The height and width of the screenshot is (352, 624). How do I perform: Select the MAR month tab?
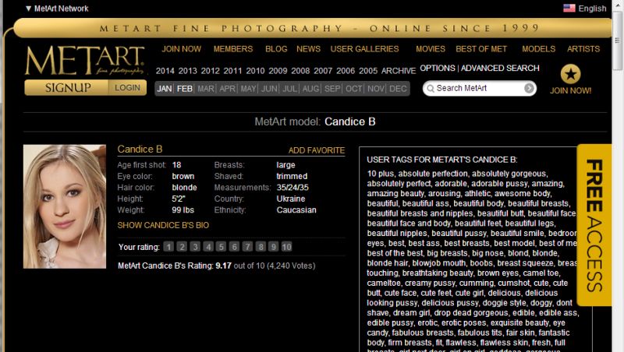pyautogui.click(x=206, y=89)
